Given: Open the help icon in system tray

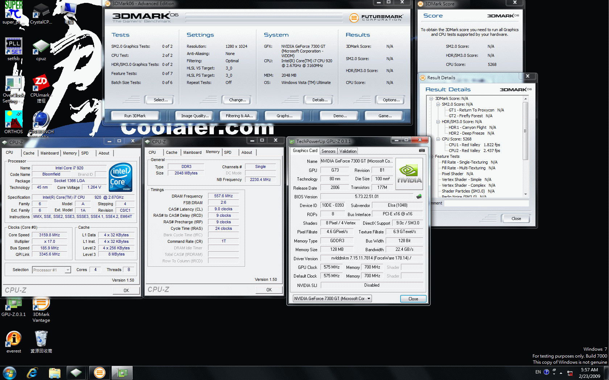Looking at the screenshot, I should [x=546, y=372].
